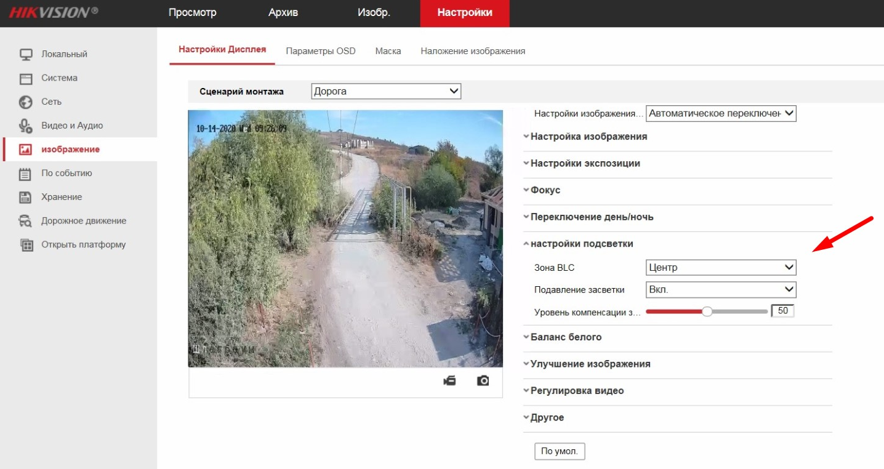Open the Зона BLC dropdown

pos(720,268)
